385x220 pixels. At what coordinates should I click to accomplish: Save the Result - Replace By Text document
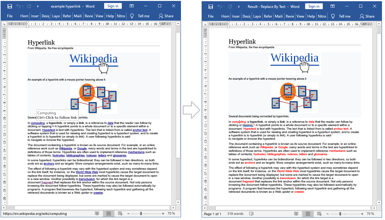click(211, 6)
